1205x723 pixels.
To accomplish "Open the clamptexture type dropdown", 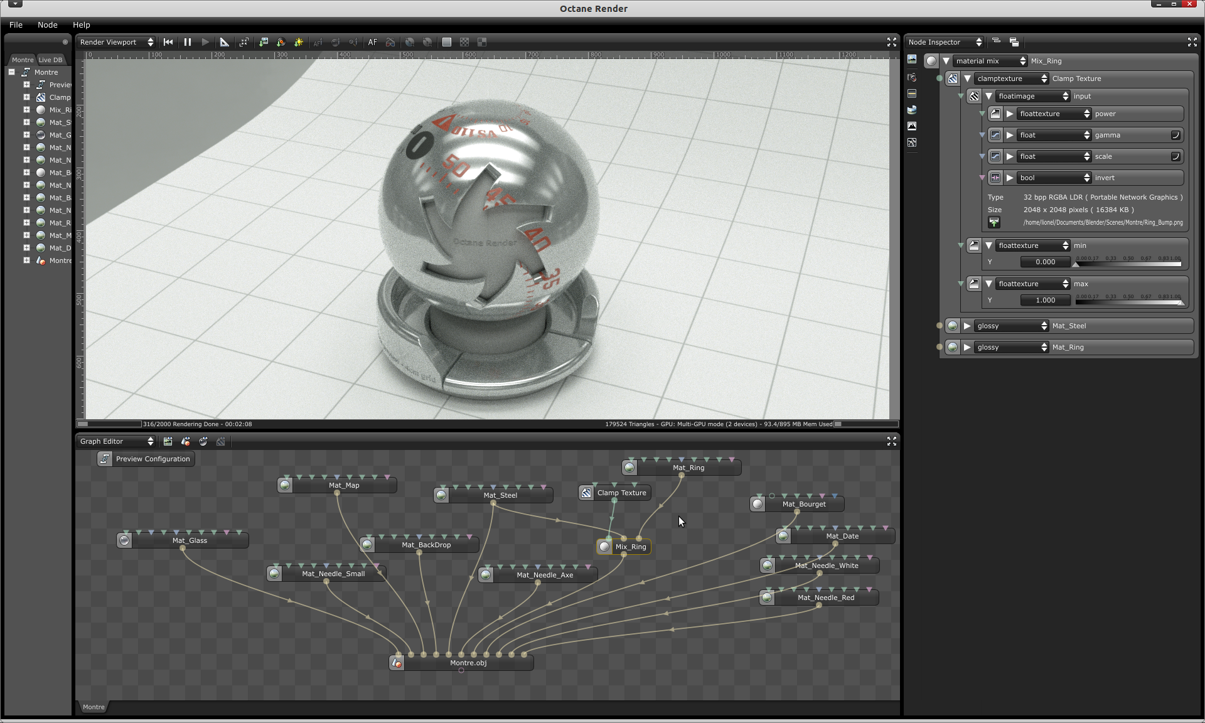I will 1012,78.
